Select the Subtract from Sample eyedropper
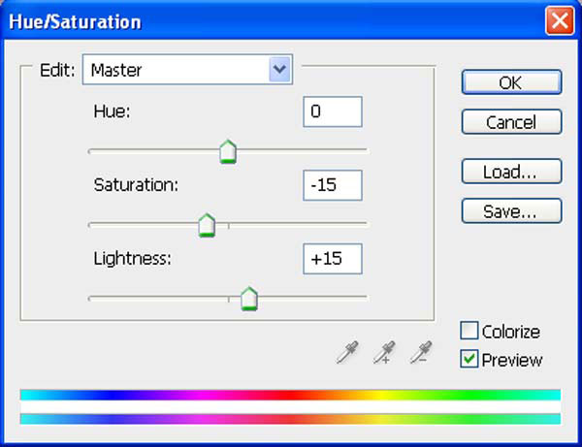This screenshot has width=582, height=447. pyautogui.click(x=421, y=352)
